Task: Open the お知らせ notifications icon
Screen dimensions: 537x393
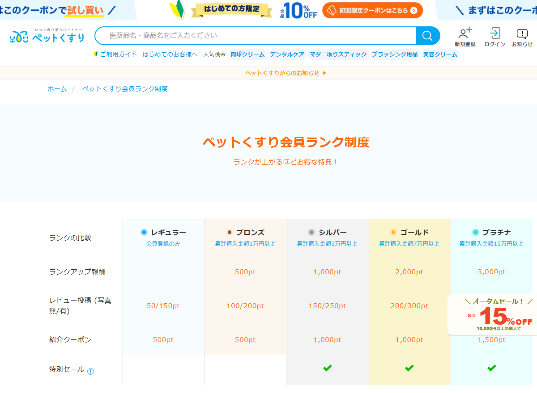Action: 522,38
